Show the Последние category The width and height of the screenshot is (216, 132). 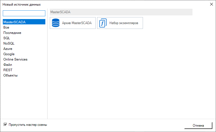[24, 33]
